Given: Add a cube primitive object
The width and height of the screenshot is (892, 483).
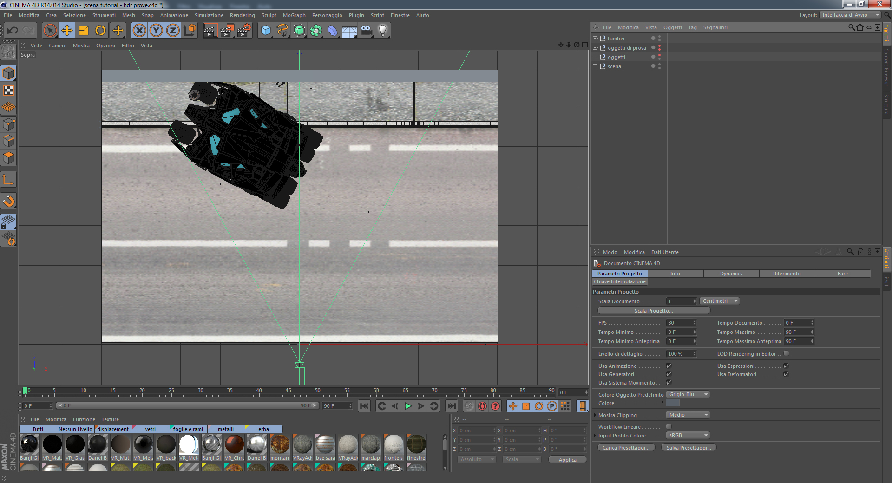Looking at the screenshot, I should pos(266,31).
